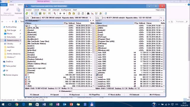Select the [My CamStudio Videos] folder row

58,44
